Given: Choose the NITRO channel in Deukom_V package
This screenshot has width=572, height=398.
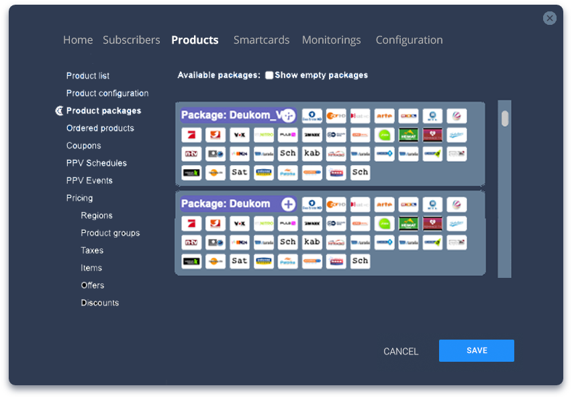Looking at the screenshot, I should (x=263, y=135).
